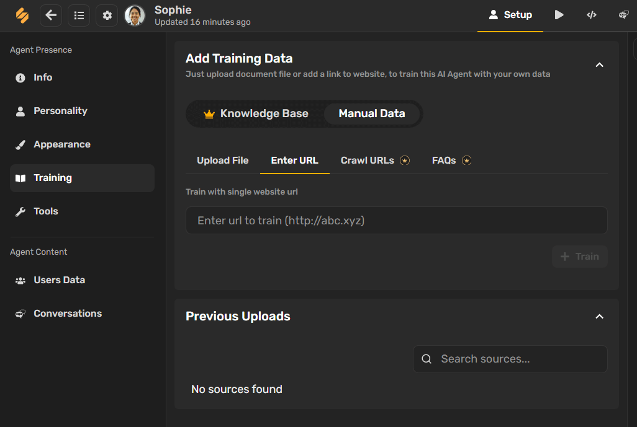Click the orange app logo icon
Viewport: 637px width, 427px height.
click(x=22, y=15)
